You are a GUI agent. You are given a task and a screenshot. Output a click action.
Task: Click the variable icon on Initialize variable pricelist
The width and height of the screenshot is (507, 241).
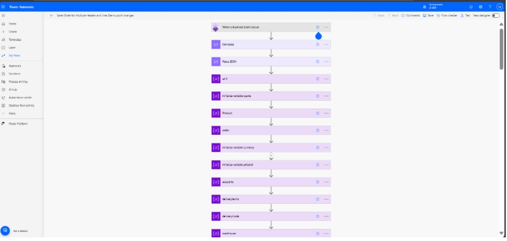tap(216, 165)
